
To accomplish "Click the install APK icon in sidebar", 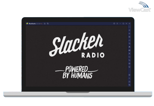I will click(129, 47).
